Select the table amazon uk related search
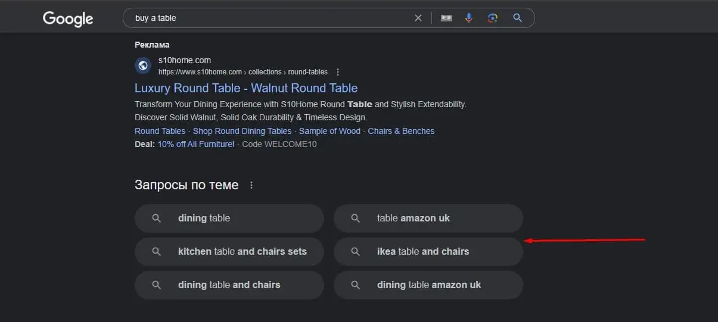Screen dimensions: 718x322 coord(428,218)
